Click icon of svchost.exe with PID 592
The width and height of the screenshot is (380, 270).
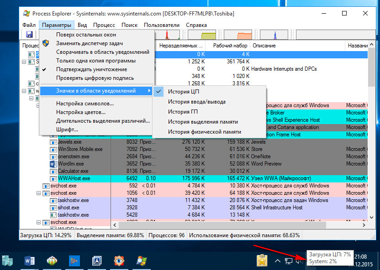pos(46,186)
